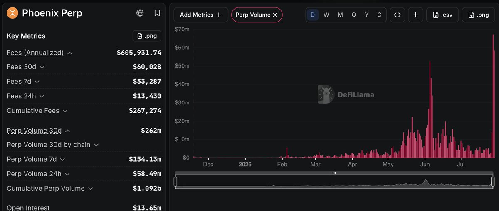Image resolution: width=499 pixels, height=211 pixels.
Task: Switch to quarterly Q interval
Action: (x=353, y=15)
